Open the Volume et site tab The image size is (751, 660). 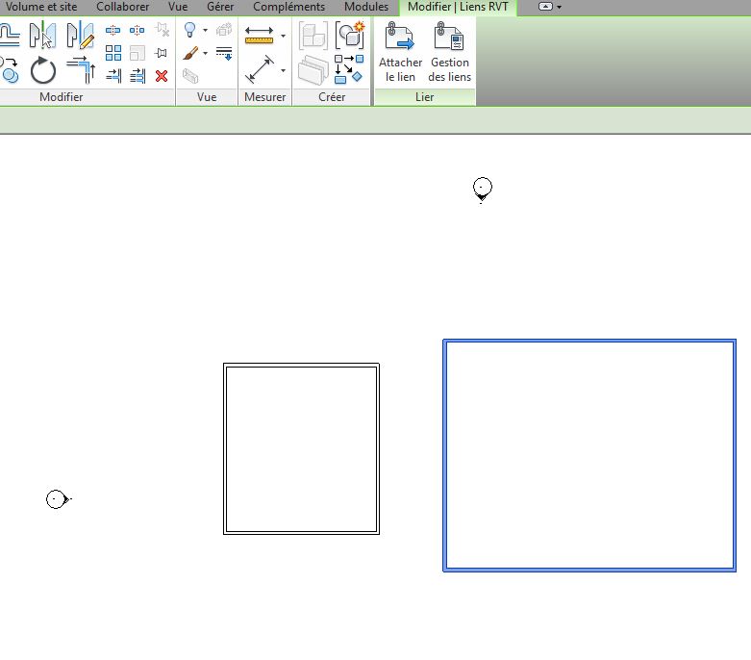(x=41, y=7)
